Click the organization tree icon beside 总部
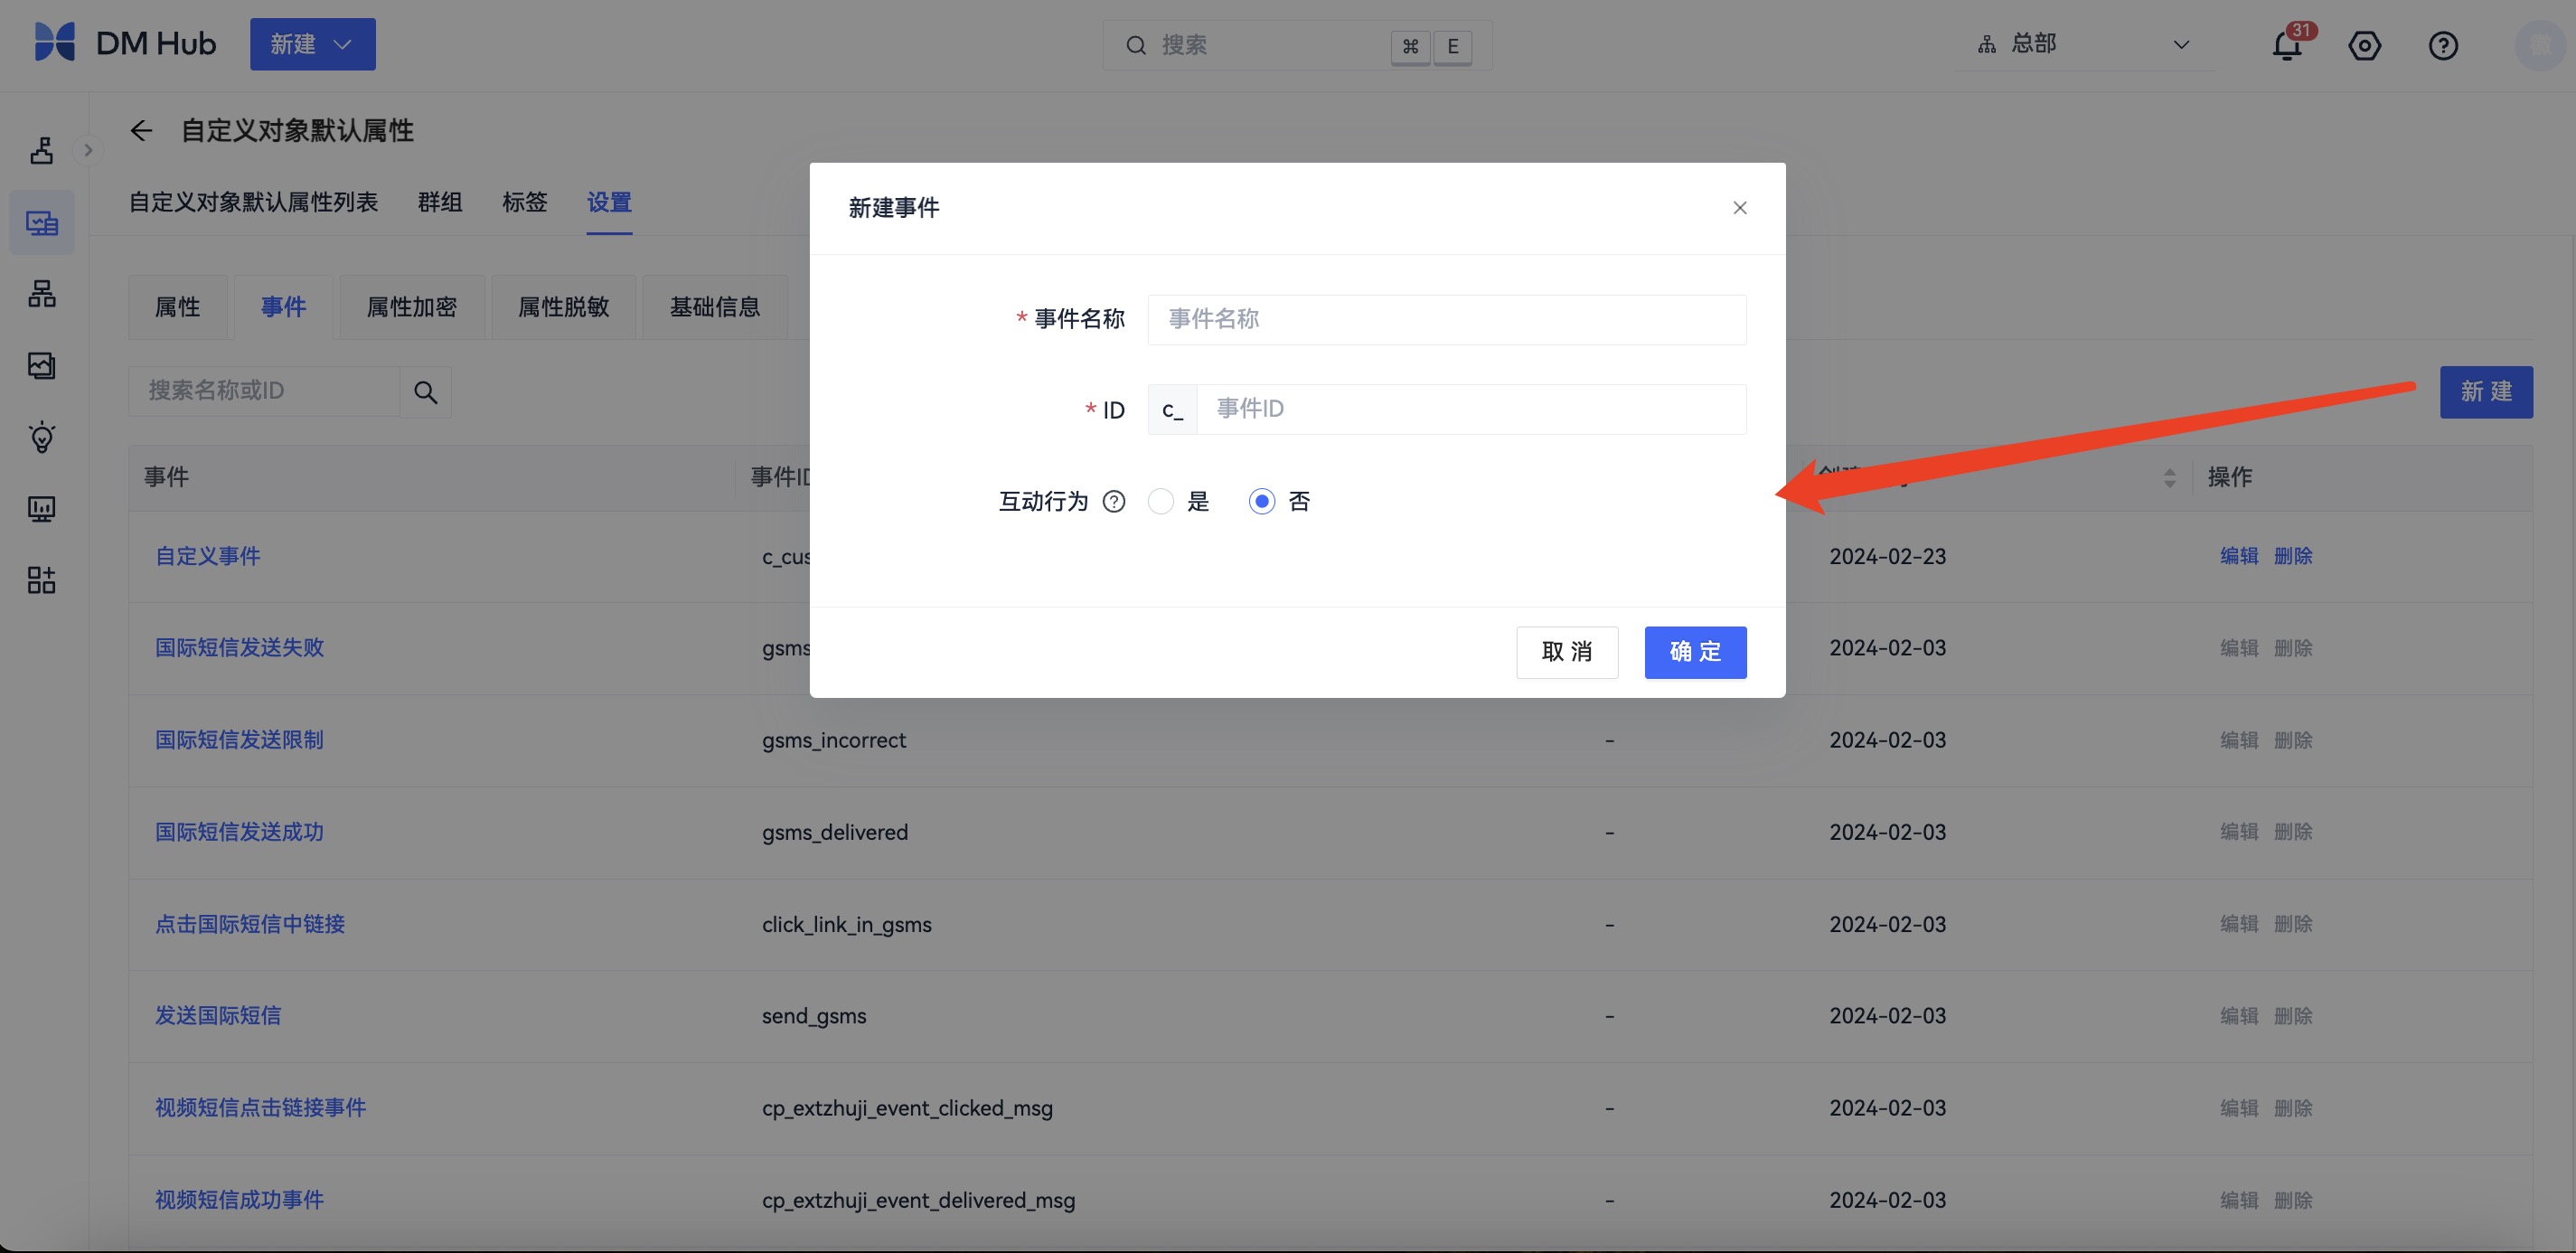This screenshot has width=2576, height=1253. [1987, 45]
